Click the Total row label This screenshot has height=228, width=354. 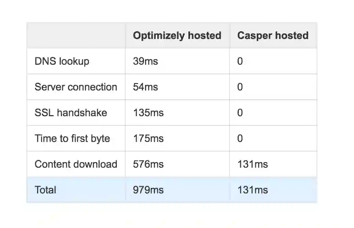[x=46, y=190]
